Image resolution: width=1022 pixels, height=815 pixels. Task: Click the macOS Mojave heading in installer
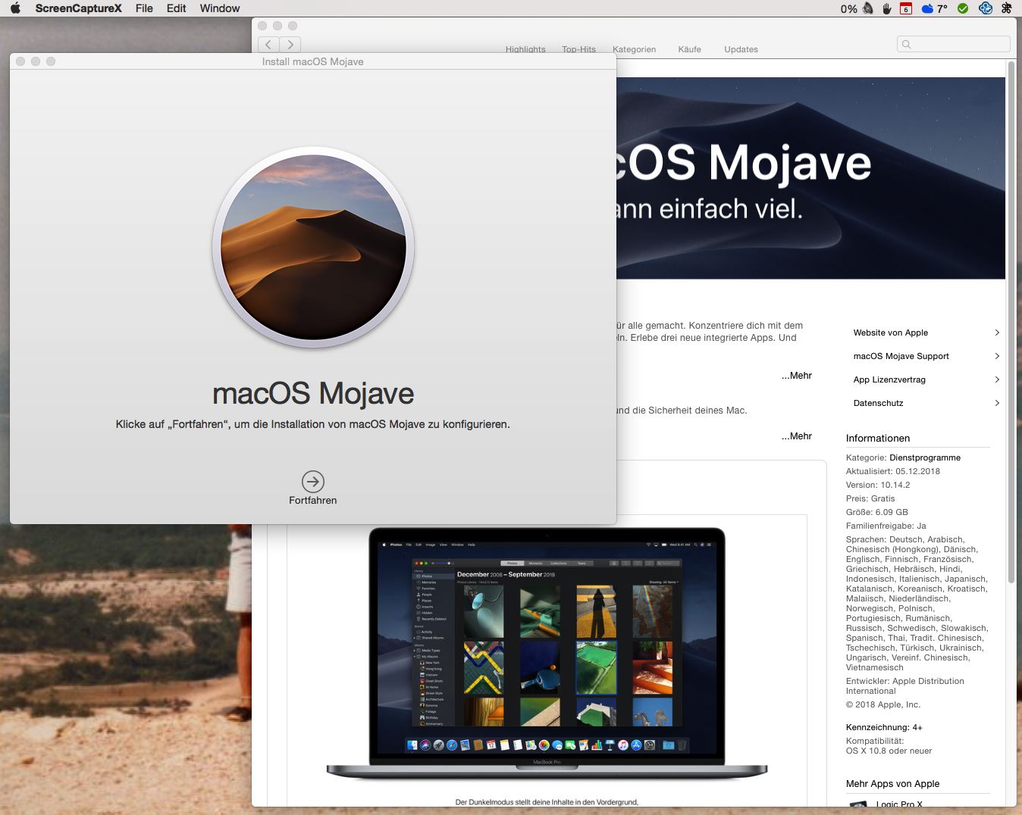tap(313, 394)
